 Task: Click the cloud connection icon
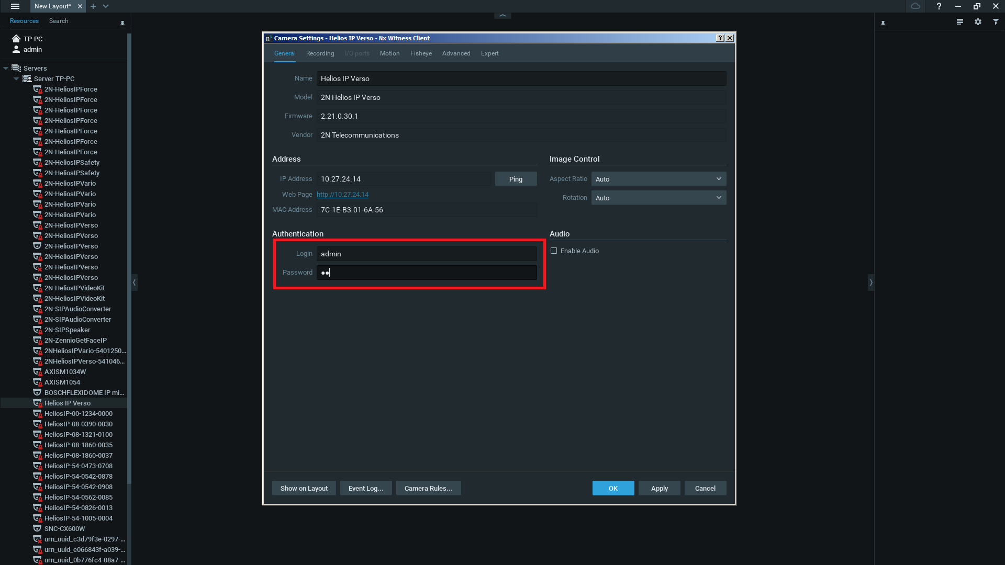tap(915, 6)
